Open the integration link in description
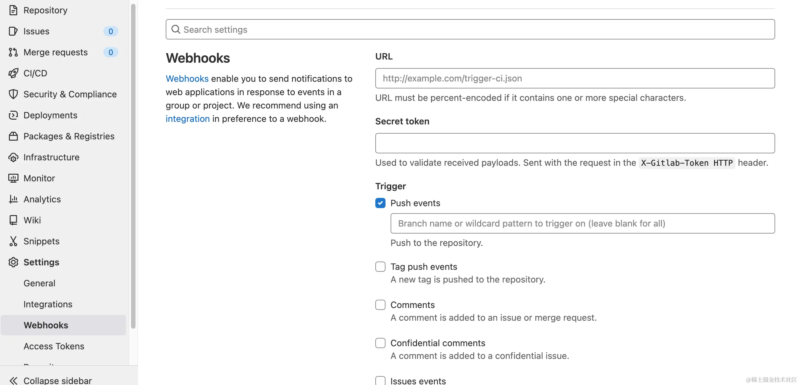799x385 pixels. pyautogui.click(x=188, y=119)
